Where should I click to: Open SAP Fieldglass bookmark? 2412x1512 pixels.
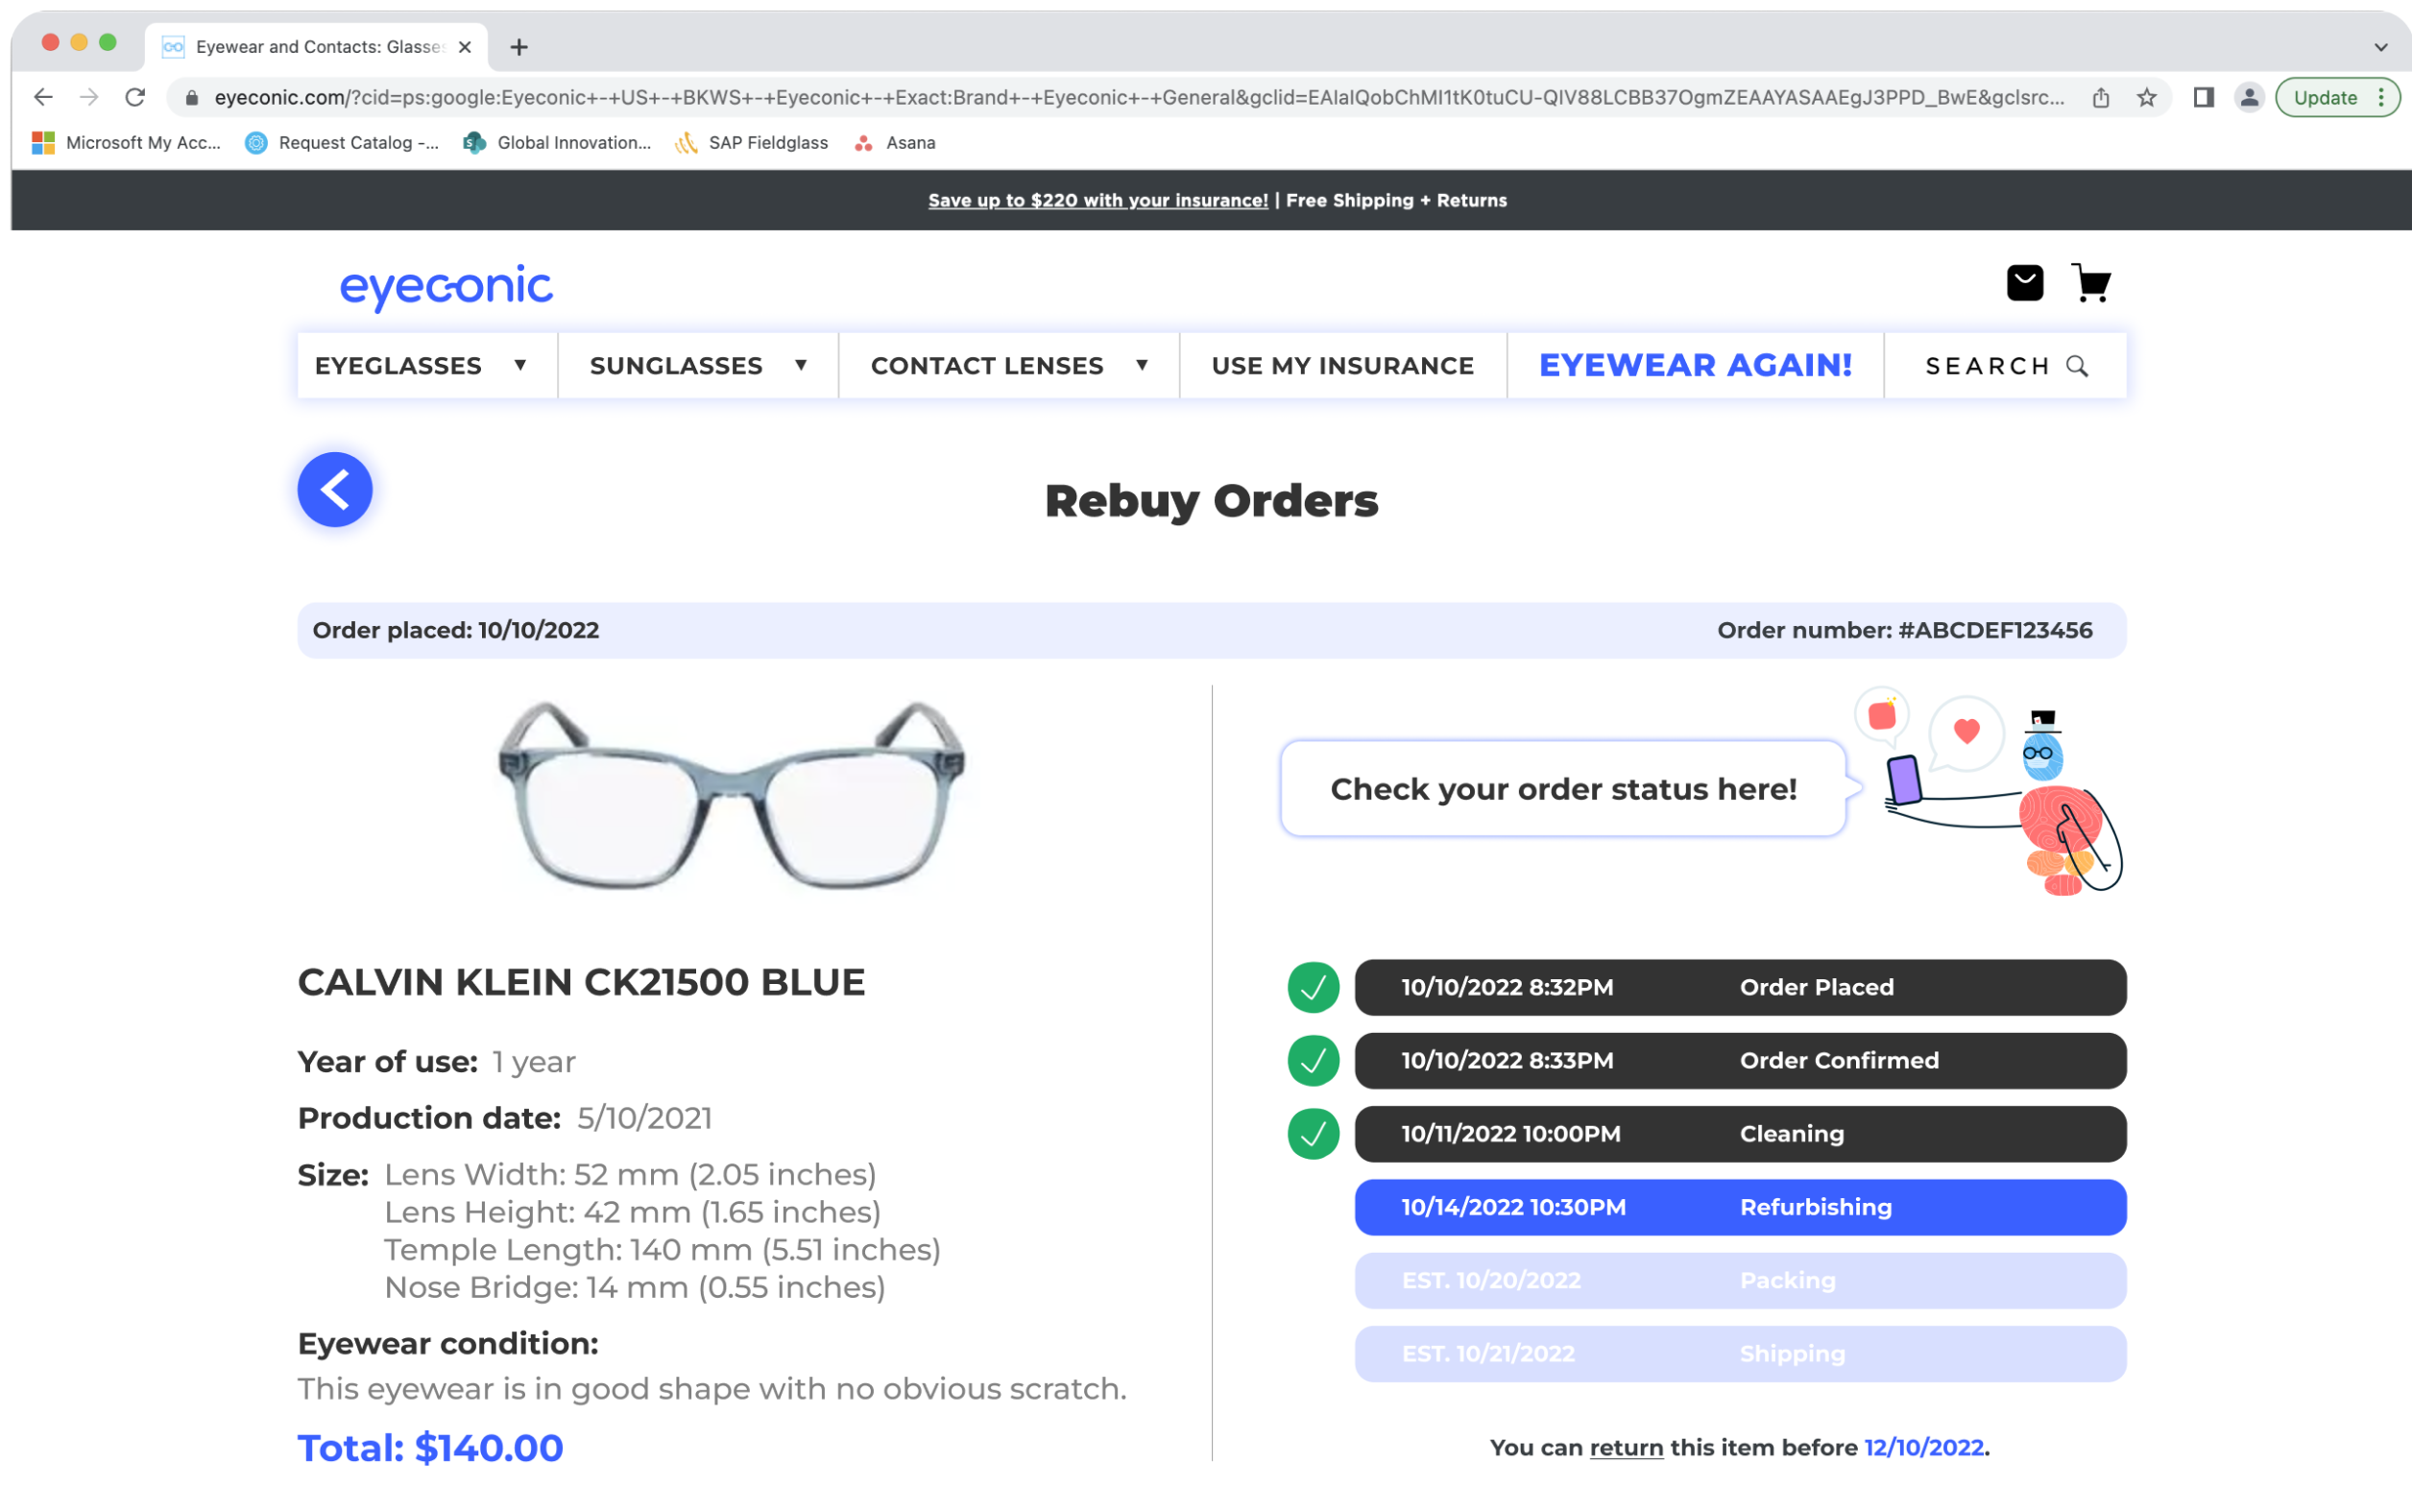point(751,143)
